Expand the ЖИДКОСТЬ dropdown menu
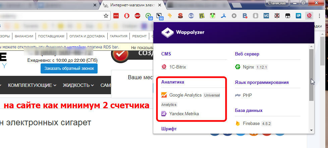Image resolution: width=328 pixels, height=148 pixels. click(x=79, y=85)
